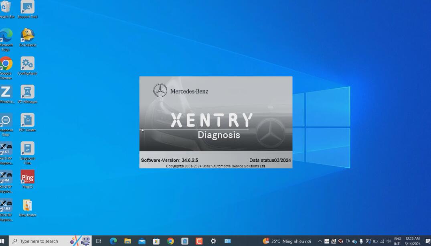Viewport: 431px width, 246px height.
Task: Click the orange C app taskbar icon
Action: coord(199,241)
